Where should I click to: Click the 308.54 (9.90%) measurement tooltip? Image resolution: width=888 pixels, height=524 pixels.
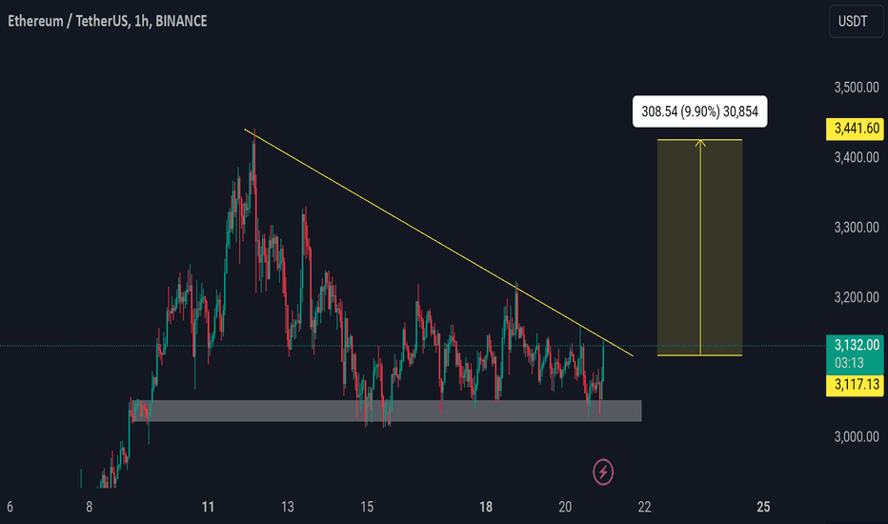pos(699,111)
